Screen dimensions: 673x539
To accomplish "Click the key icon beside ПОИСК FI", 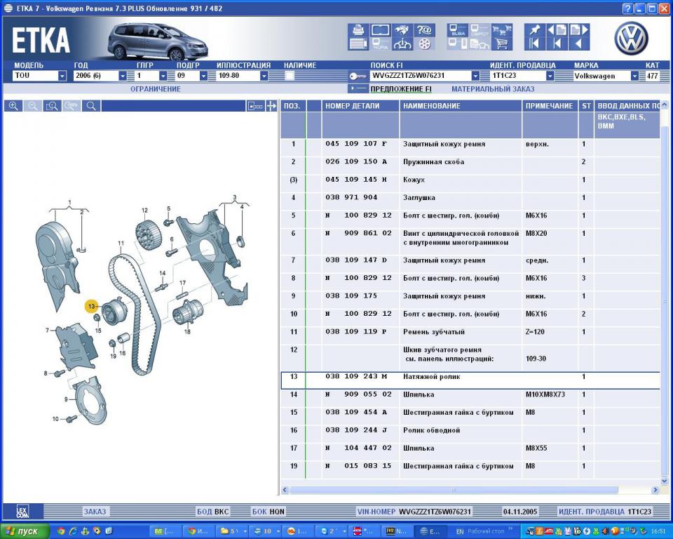I will point(358,76).
